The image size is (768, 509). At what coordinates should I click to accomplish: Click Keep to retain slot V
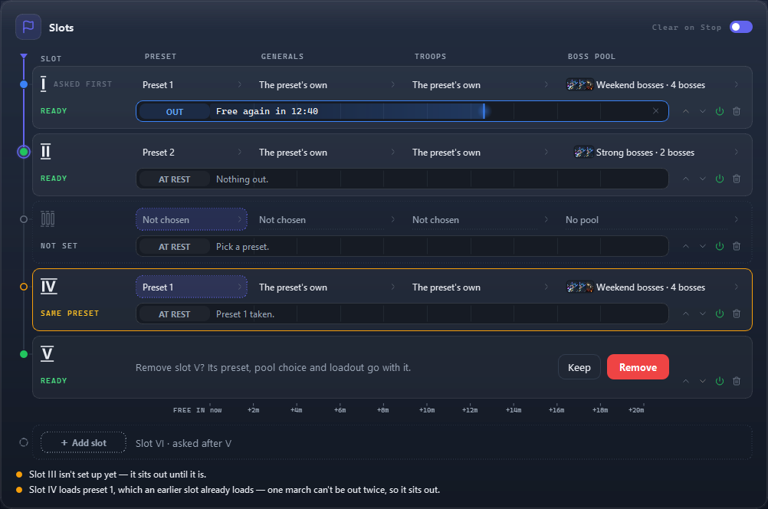tap(579, 367)
